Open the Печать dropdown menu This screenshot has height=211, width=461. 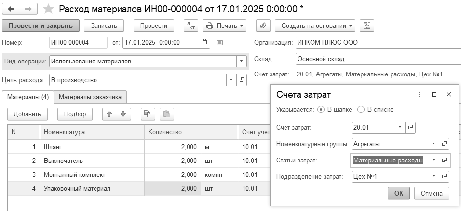pyautogui.click(x=225, y=26)
